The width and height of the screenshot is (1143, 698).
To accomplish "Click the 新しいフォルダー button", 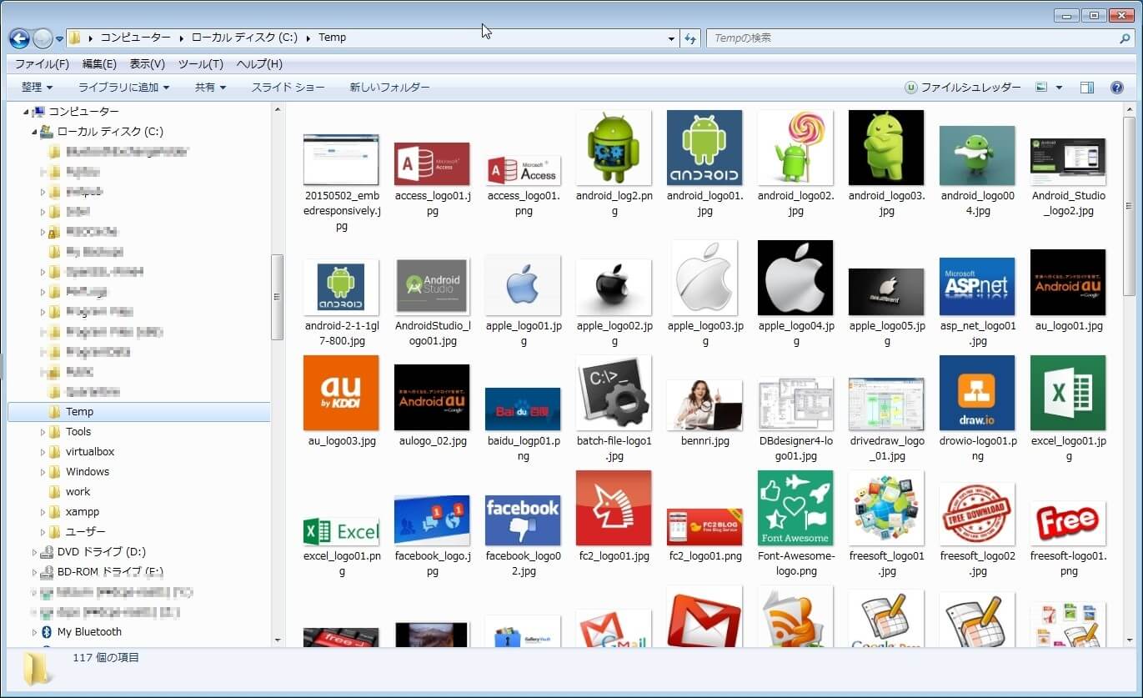I will pyautogui.click(x=389, y=88).
